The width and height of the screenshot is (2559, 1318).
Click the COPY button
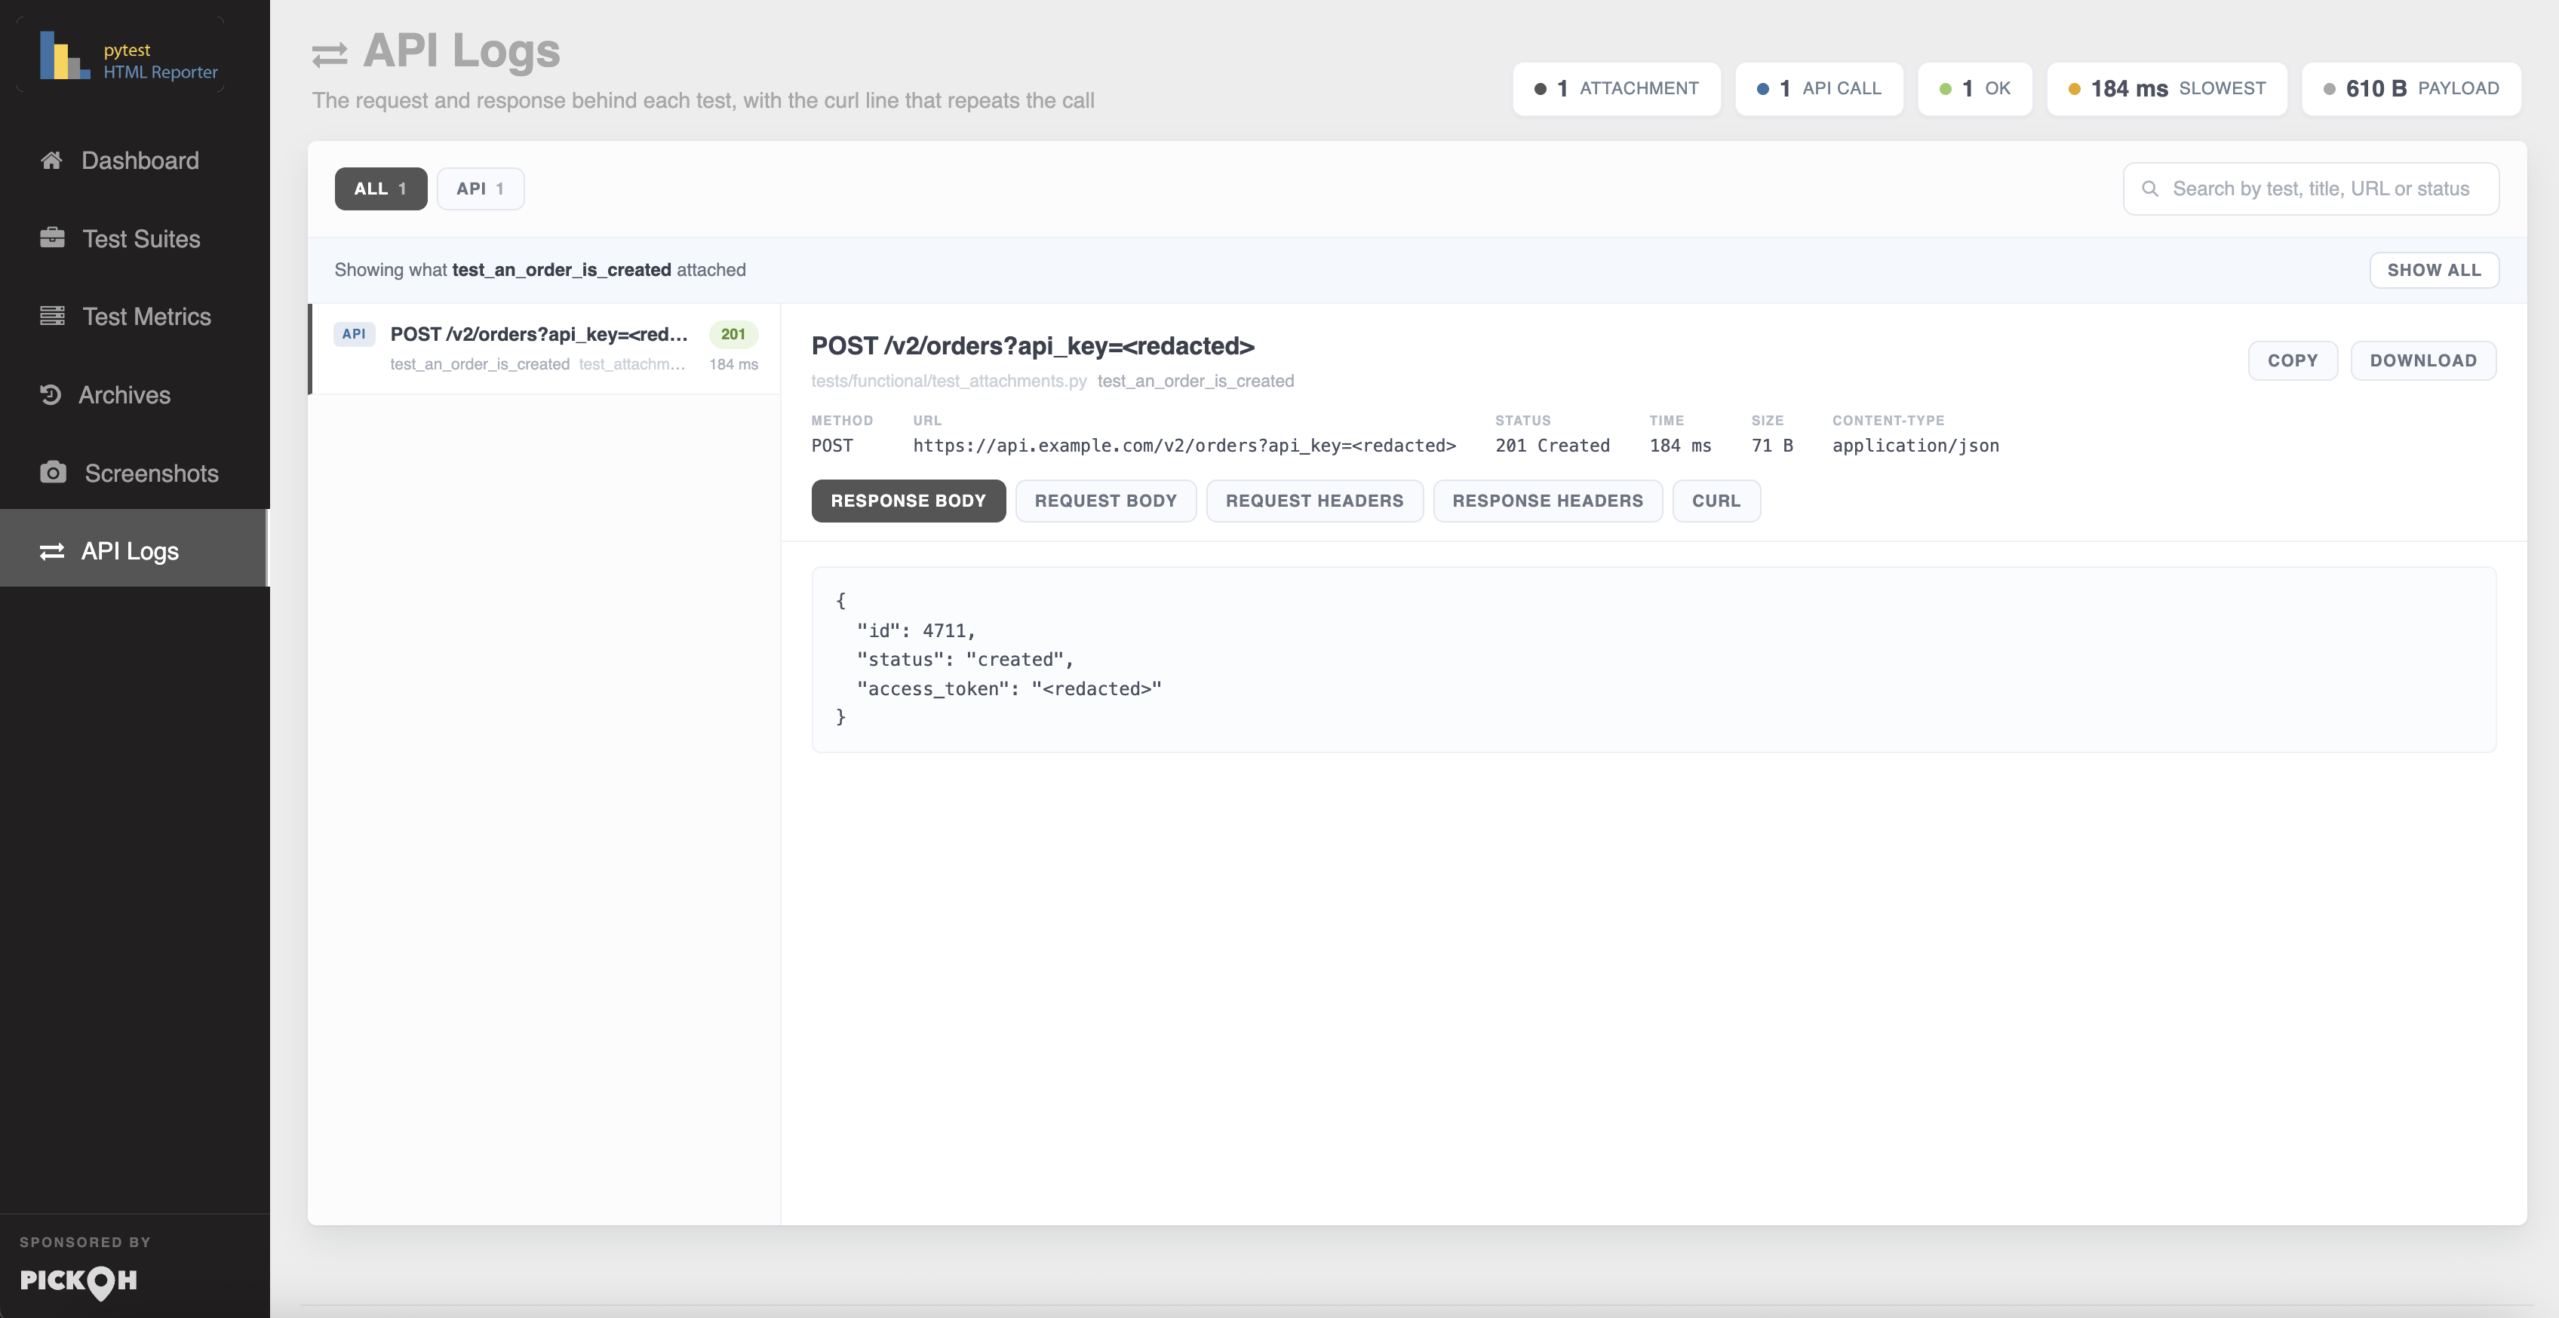[2293, 360]
